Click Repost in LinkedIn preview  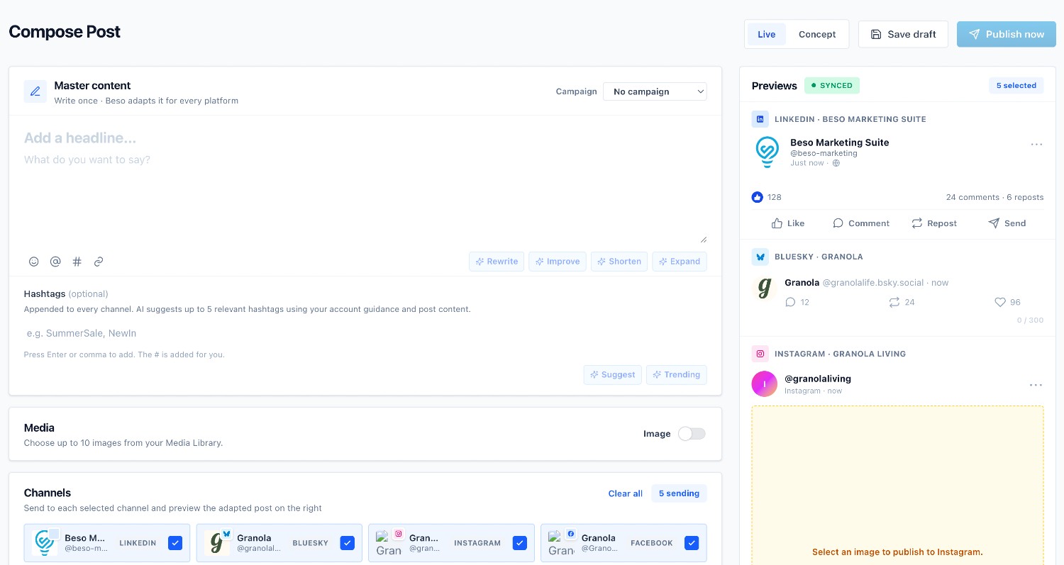click(x=934, y=223)
